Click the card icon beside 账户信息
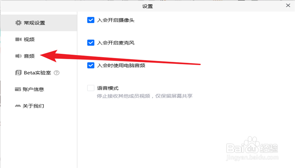Image resolution: width=295 pixels, height=168 pixels. pos(18,89)
